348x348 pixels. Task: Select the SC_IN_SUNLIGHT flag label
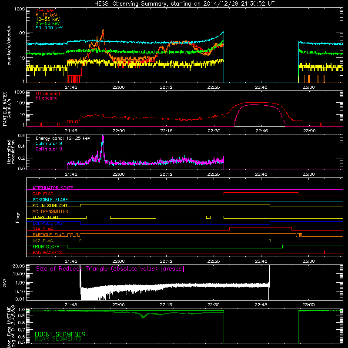(50, 205)
